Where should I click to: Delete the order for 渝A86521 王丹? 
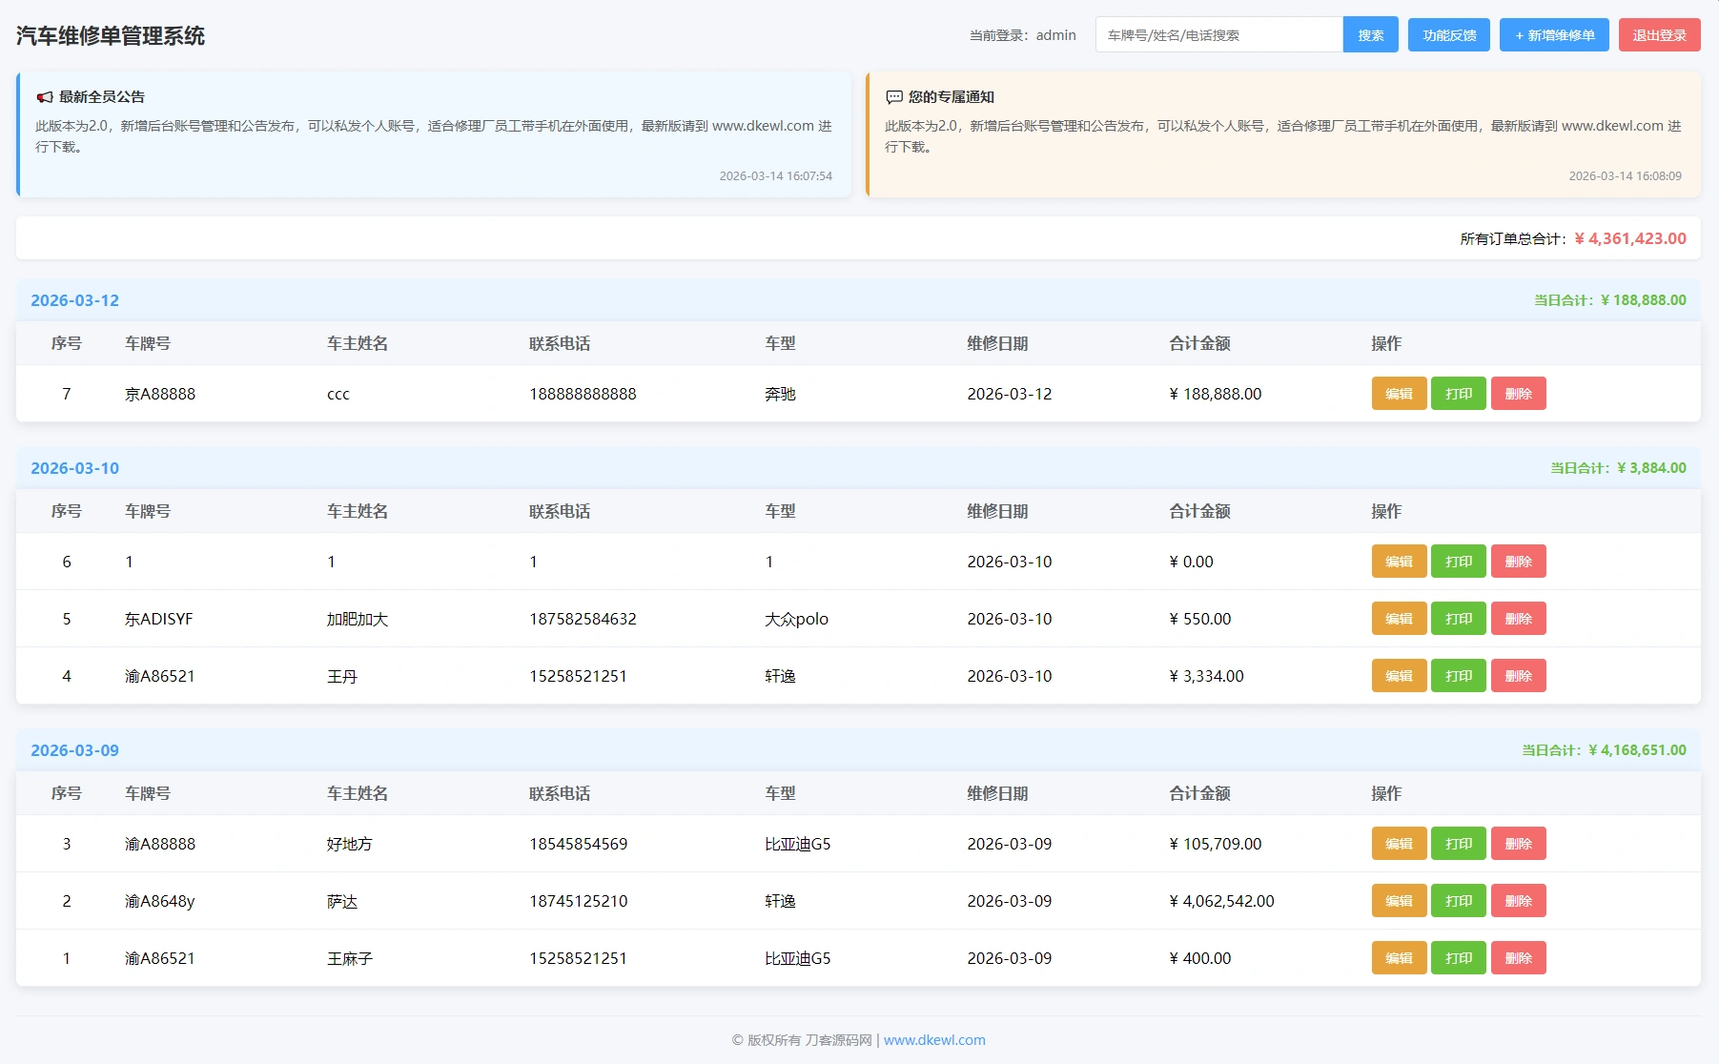[x=1518, y=675]
